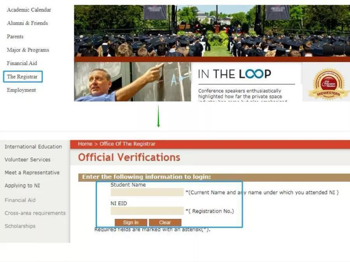Focus the Student Name input field

(x=147, y=192)
